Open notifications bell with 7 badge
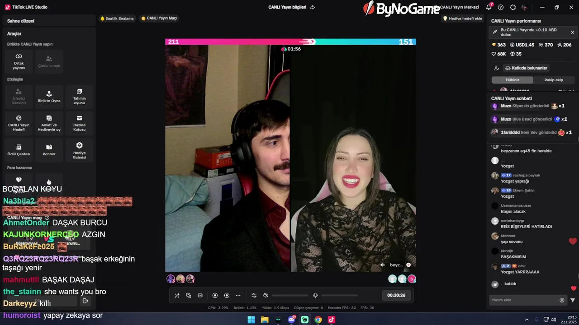 (489, 7)
